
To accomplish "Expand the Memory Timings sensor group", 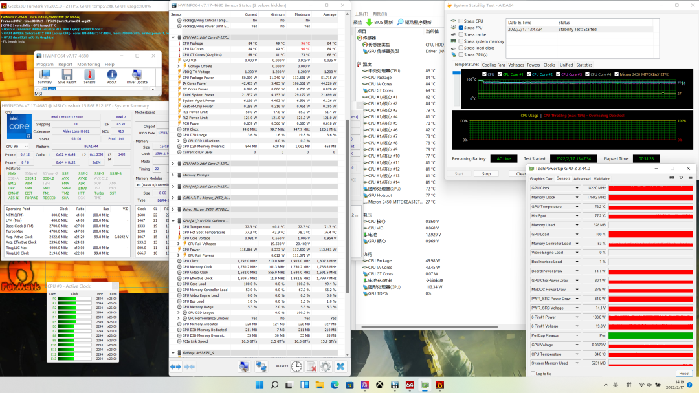I will tap(173, 175).
